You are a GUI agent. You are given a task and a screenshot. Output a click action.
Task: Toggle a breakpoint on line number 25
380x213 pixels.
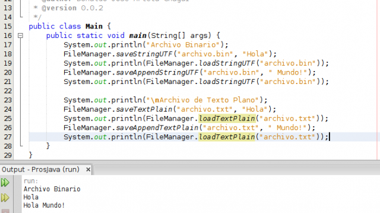click(8, 118)
